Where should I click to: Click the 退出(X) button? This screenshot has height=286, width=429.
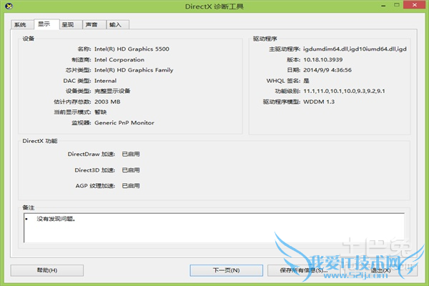[380, 270]
